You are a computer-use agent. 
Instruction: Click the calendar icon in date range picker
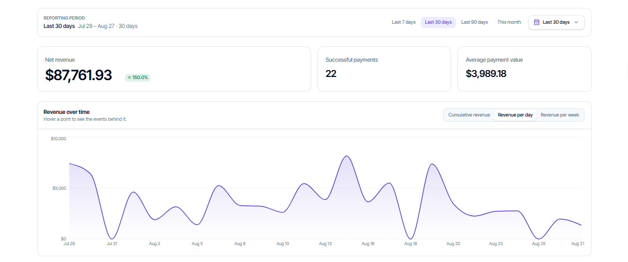(537, 22)
